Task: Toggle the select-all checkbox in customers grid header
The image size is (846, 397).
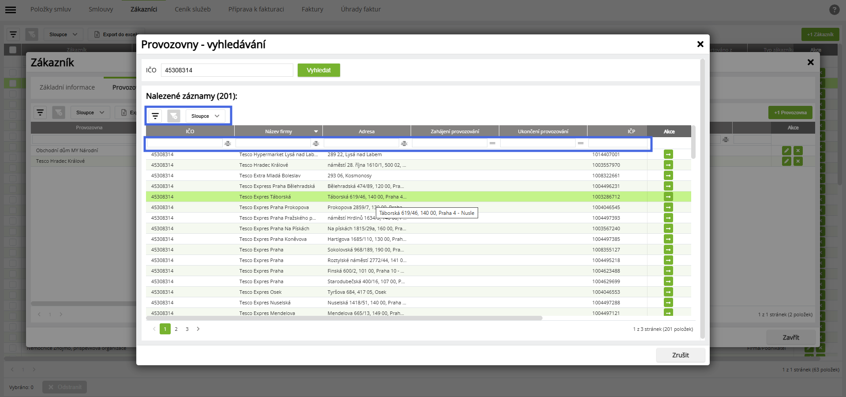Action: coord(13,50)
